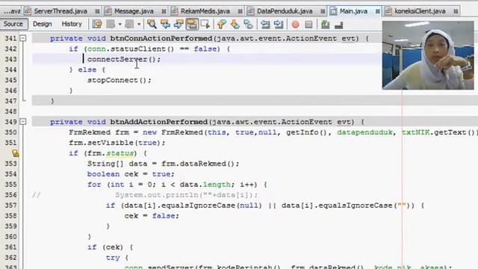This screenshot has width=478, height=269.
Task: Find the previous occurrence icon
Action: (165, 24)
